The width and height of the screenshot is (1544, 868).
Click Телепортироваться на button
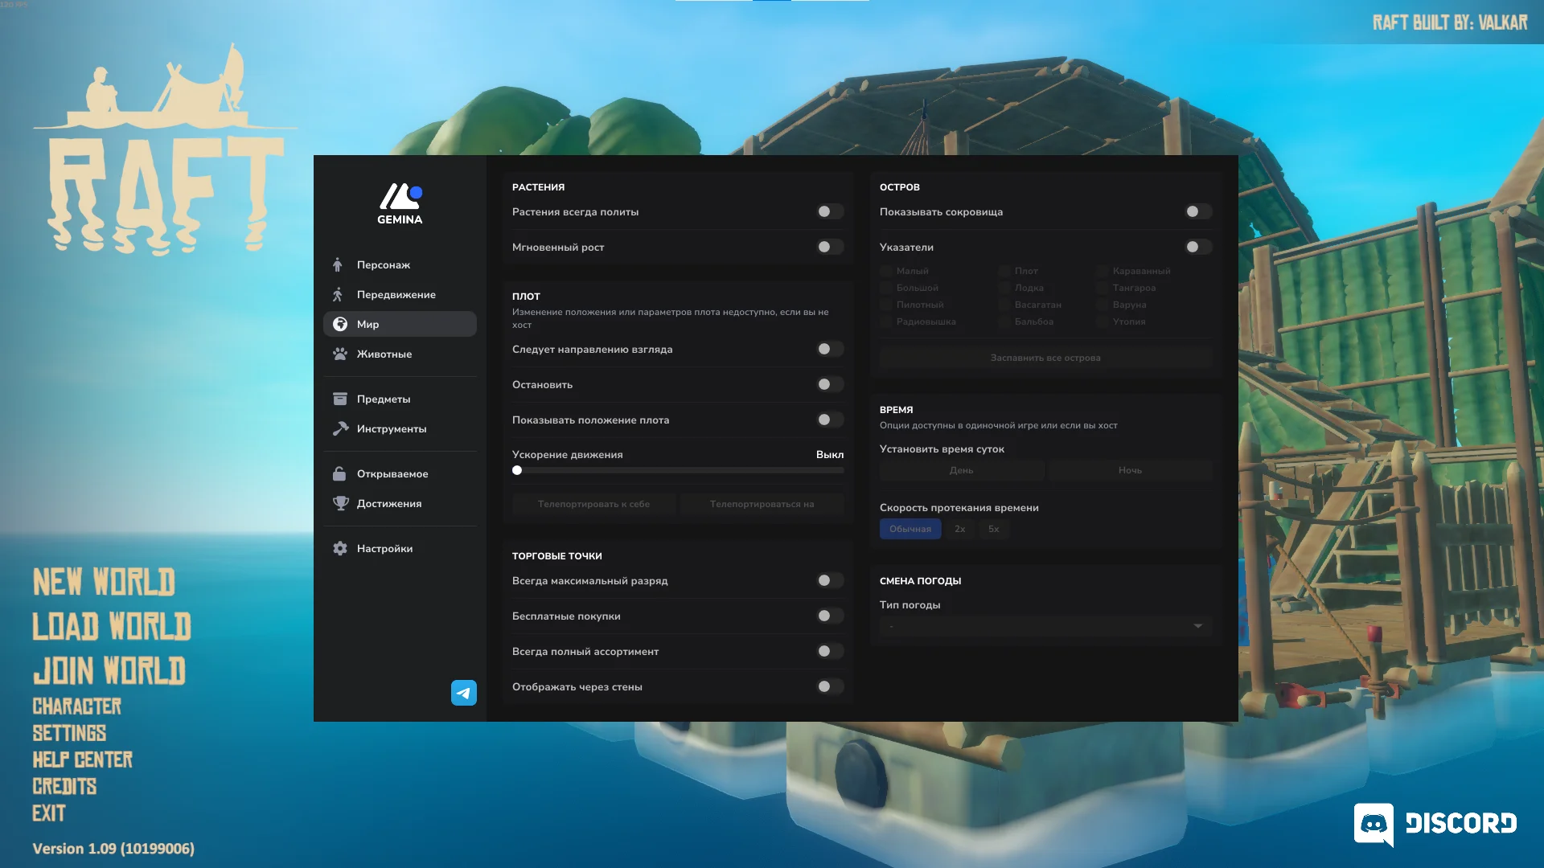click(762, 504)
